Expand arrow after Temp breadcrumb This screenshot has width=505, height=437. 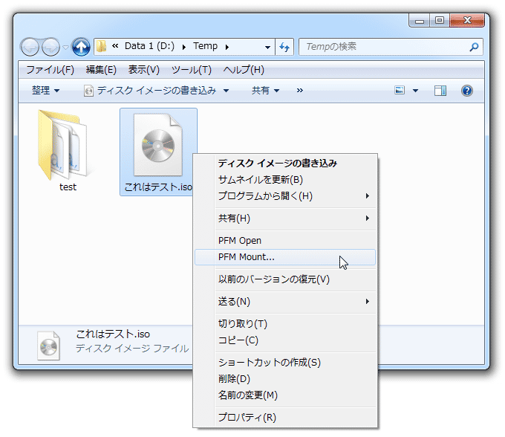click(x=227, y=47)
